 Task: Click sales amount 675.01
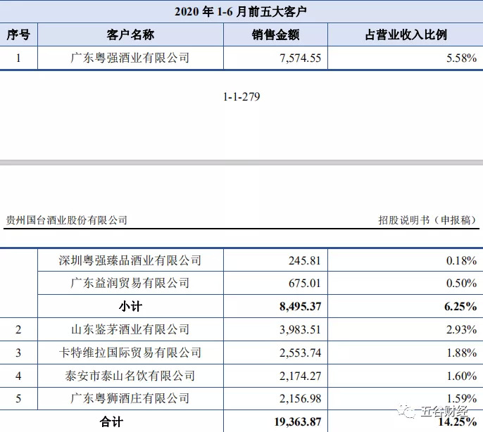pos(305,284)
